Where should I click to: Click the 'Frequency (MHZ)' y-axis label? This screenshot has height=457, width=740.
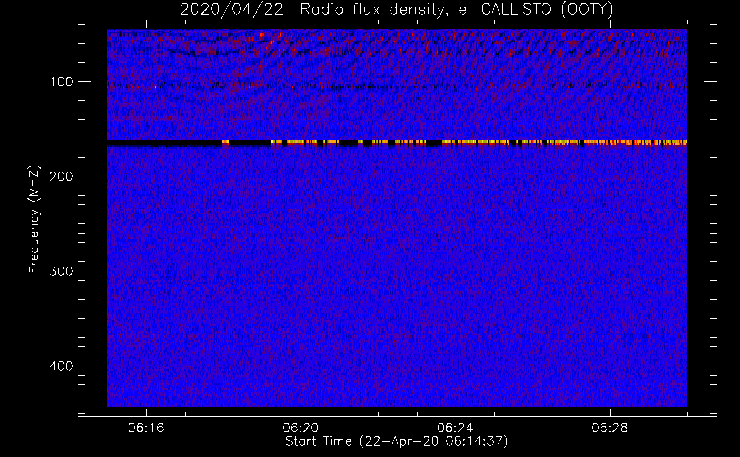[x=34, y=219]
